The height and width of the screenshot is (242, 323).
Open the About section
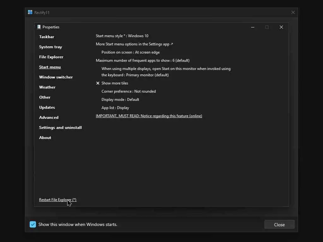(x=45, y=138)
